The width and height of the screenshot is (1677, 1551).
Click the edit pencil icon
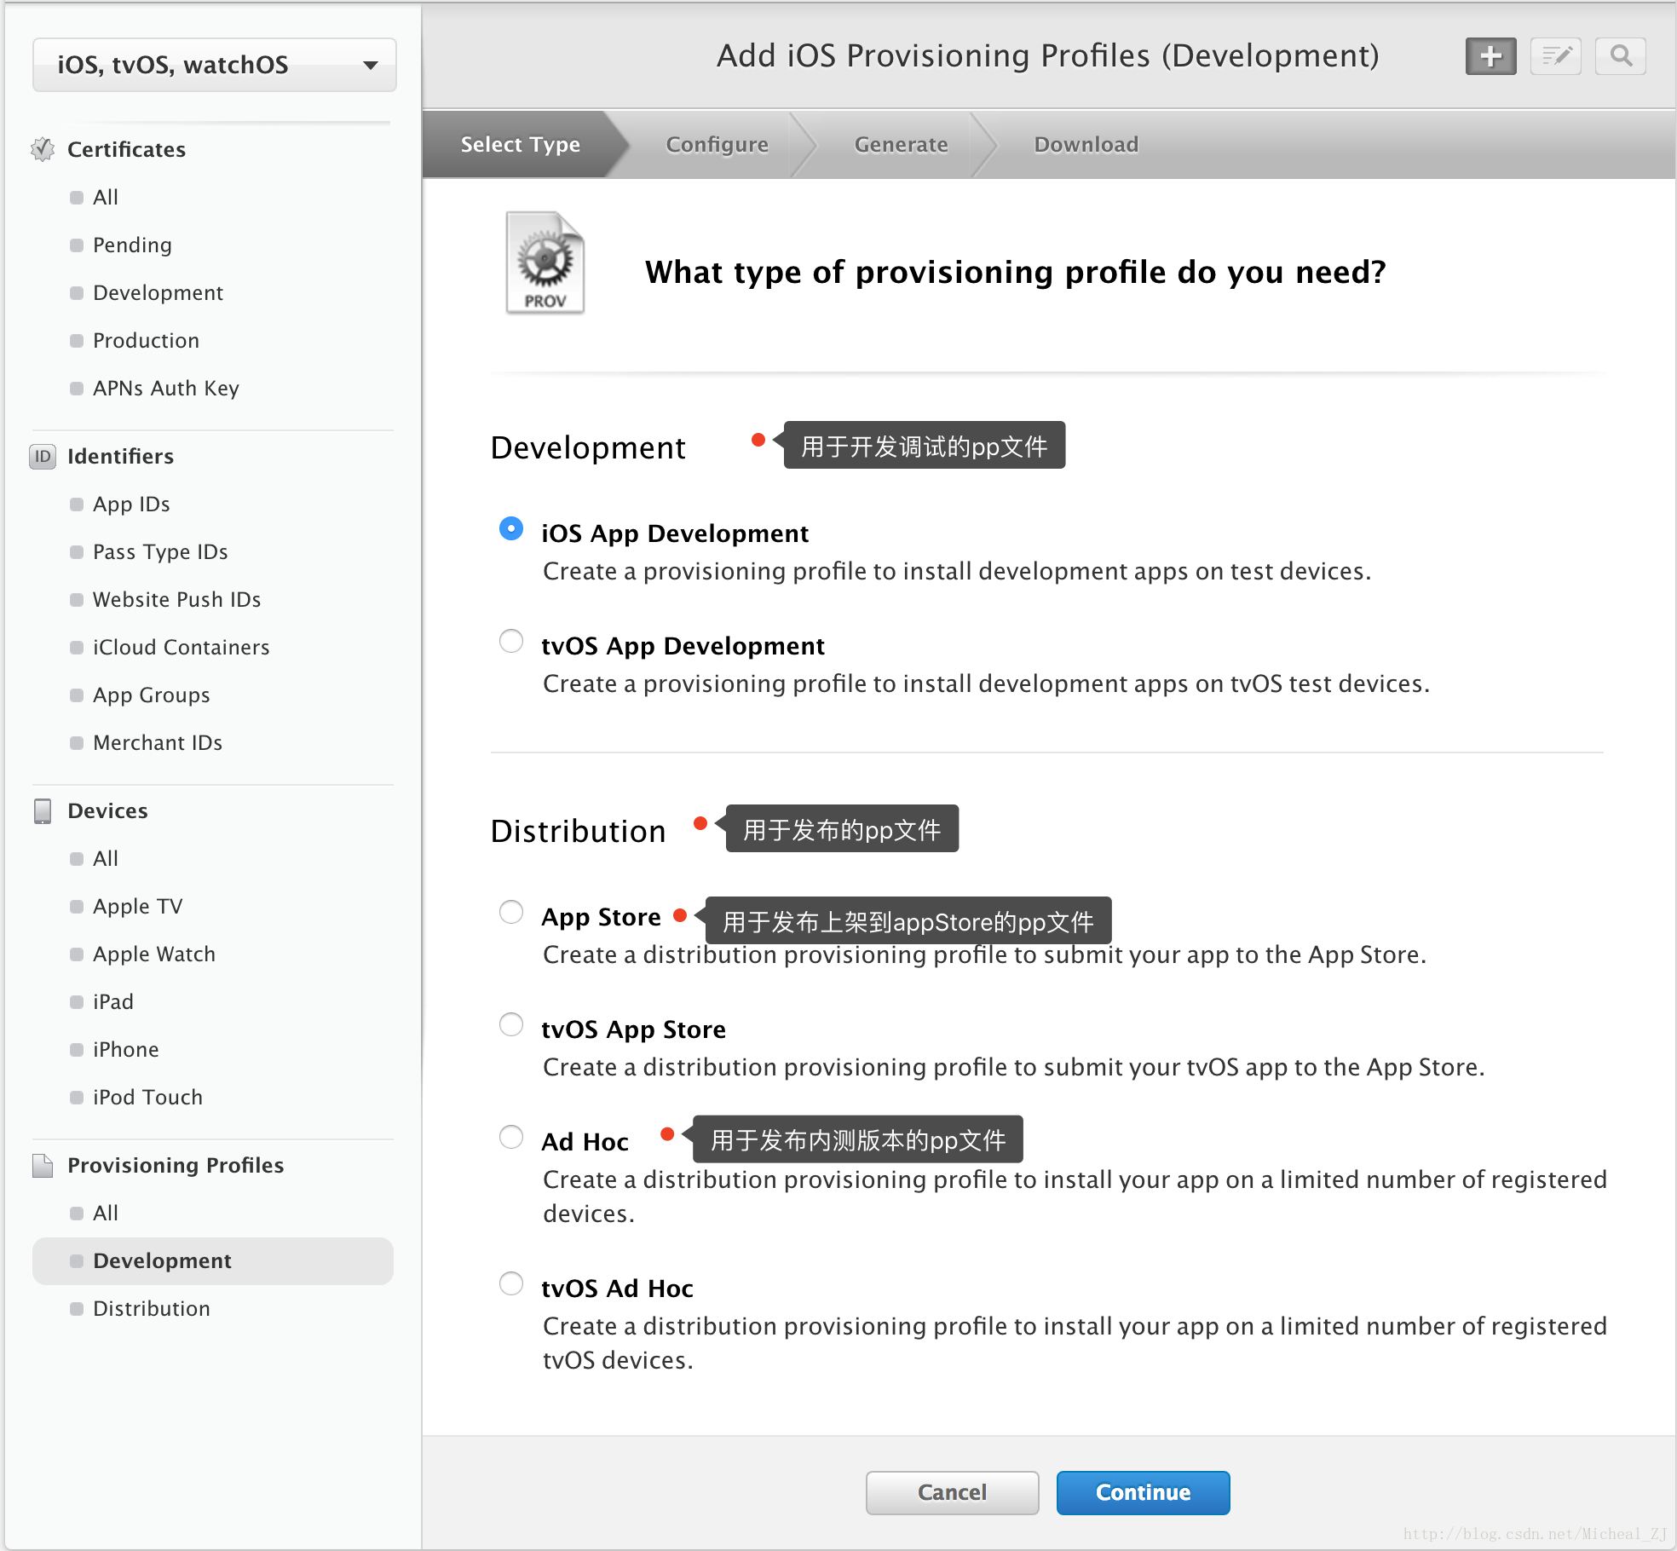pyautogui.click(x=1555, y=56)
